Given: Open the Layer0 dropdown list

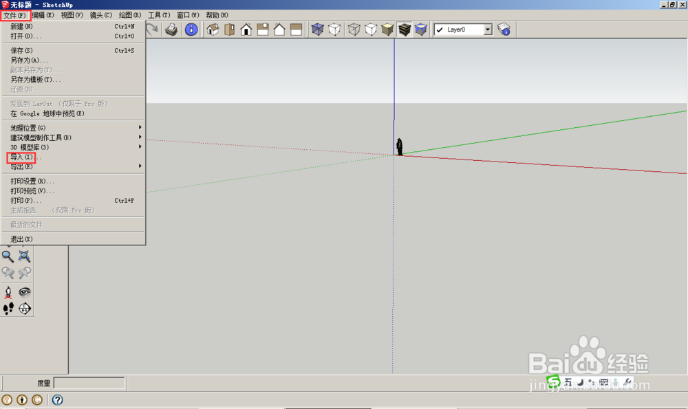Looking at the screenshot, I should pos(486,29).
